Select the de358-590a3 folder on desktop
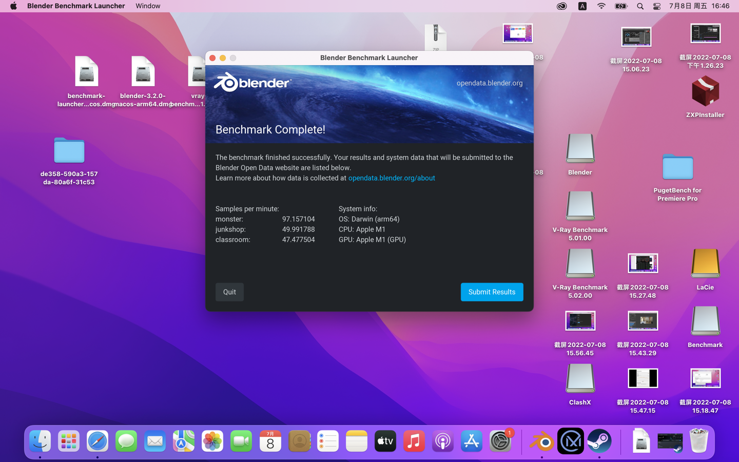This screenshot has height=462, width=739. pyautogui.click(x=69, y=150)
